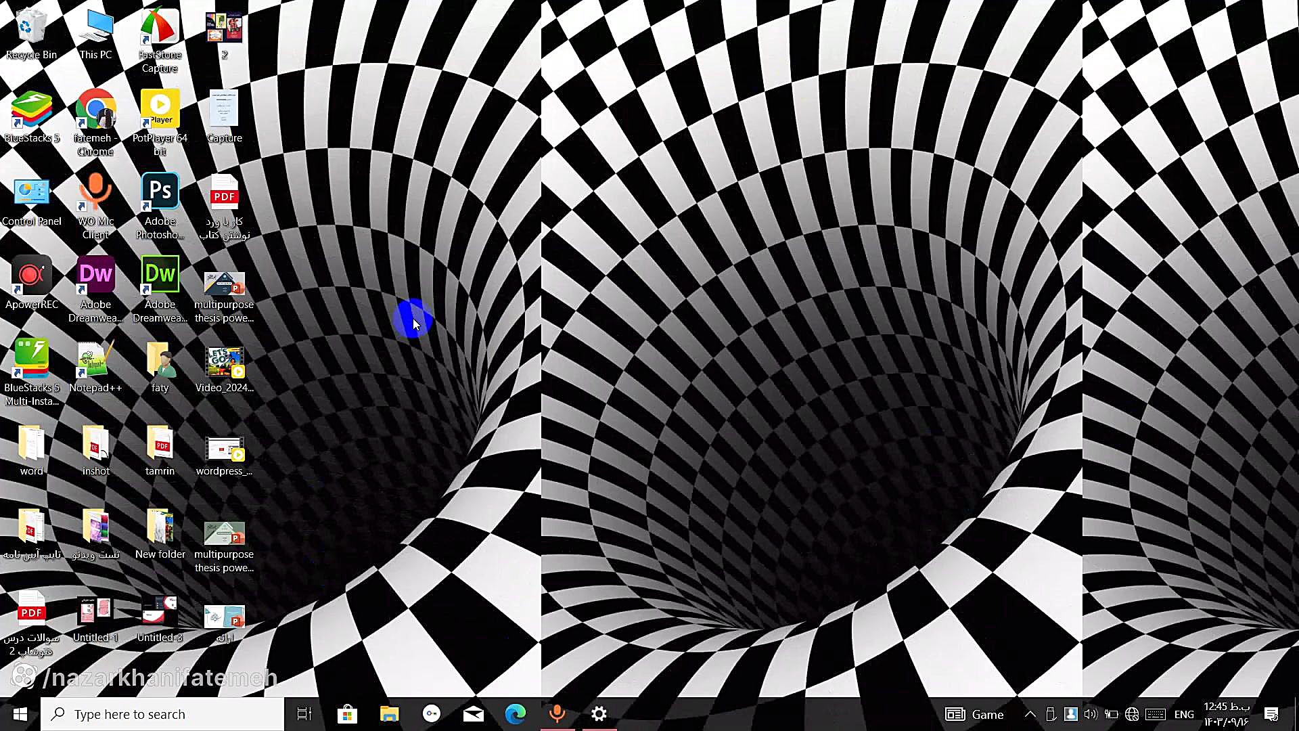
Task: Launch Notepad++ shortcut
Action: [95, 367]
